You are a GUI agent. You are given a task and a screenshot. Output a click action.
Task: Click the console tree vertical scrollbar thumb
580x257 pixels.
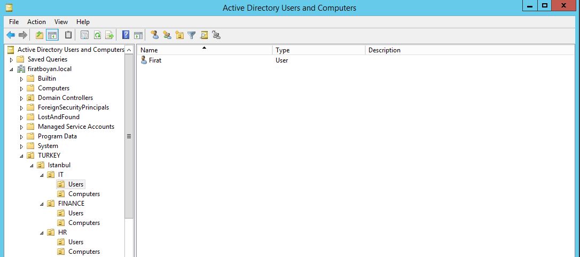coord(129,136)
